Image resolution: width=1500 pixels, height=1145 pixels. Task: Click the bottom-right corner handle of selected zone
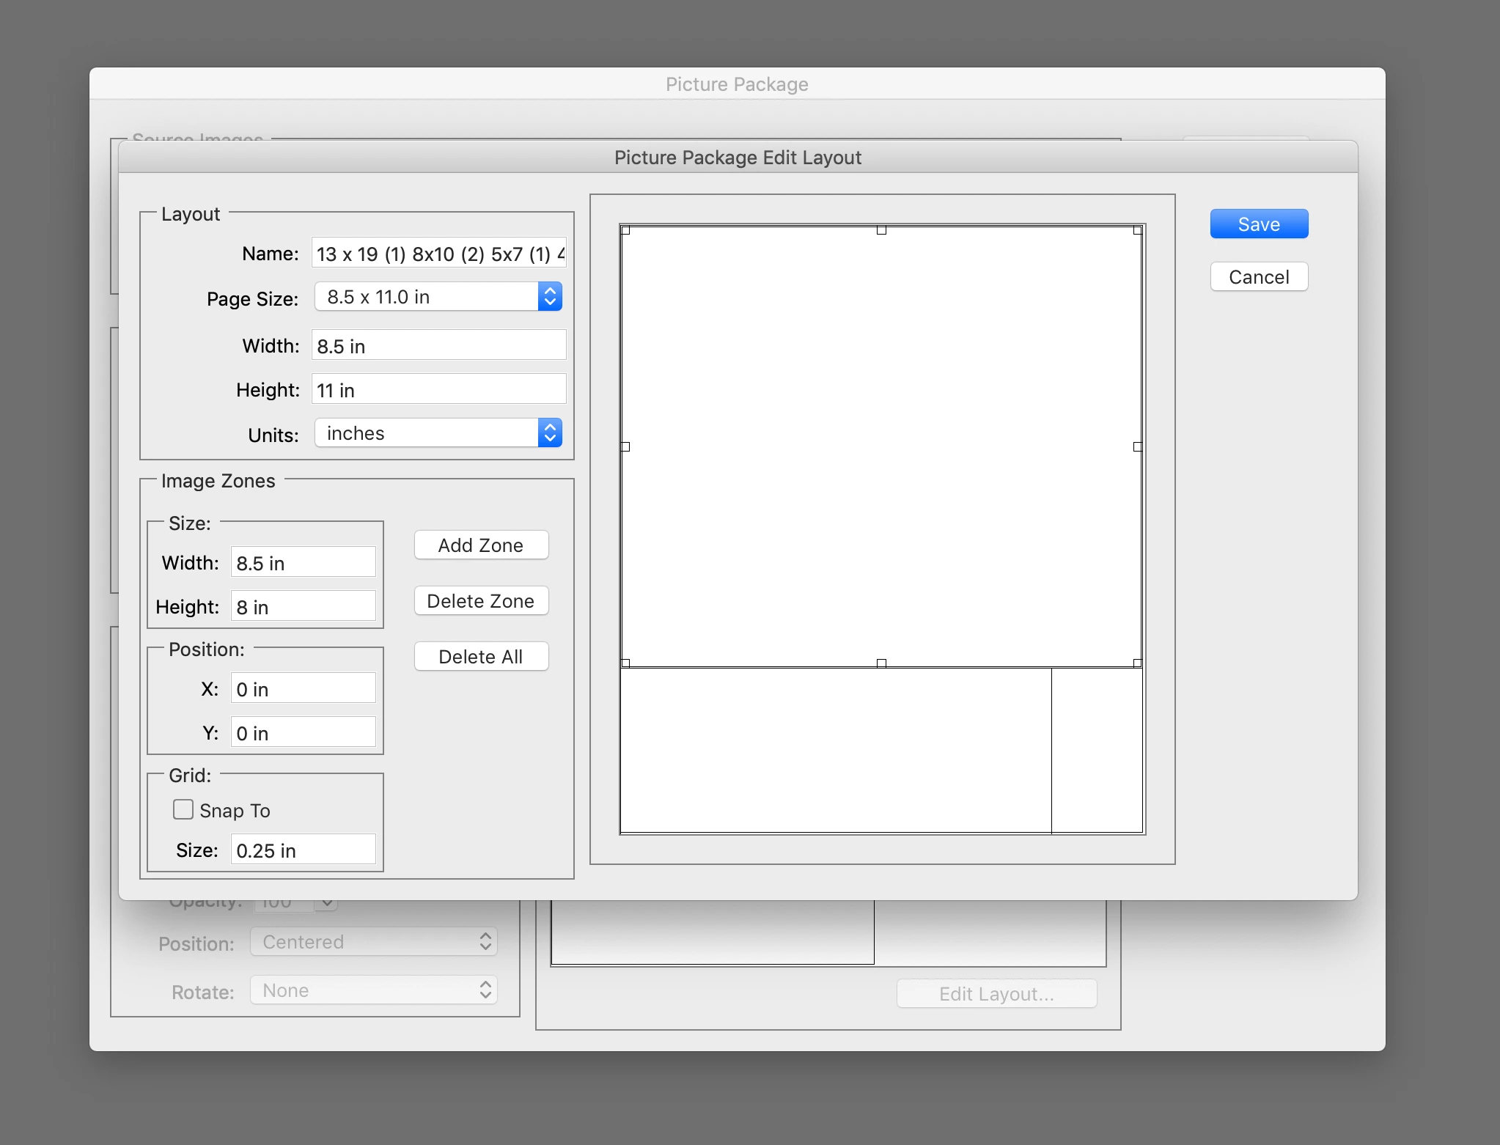tap(1137, 663)
